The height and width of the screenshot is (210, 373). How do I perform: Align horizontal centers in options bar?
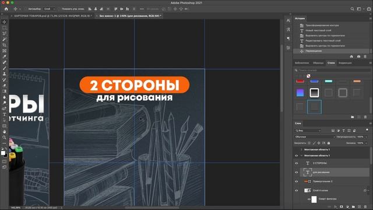(96, 9)
